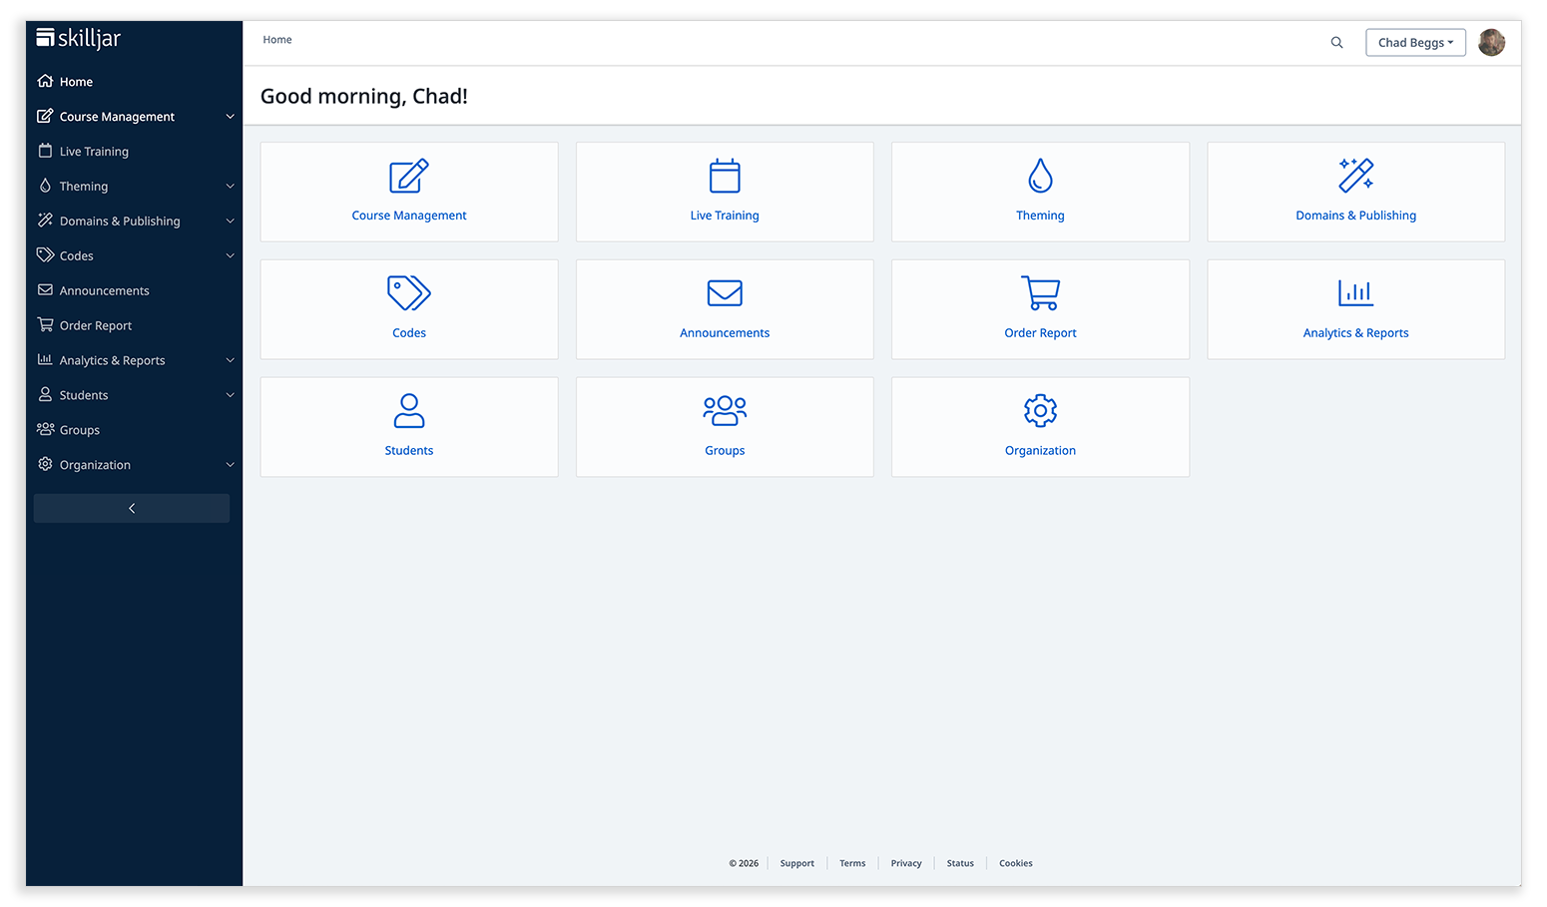Click the Skilljar logo
This screenshot has height=907, width=1547.
[x=78, y=38]
